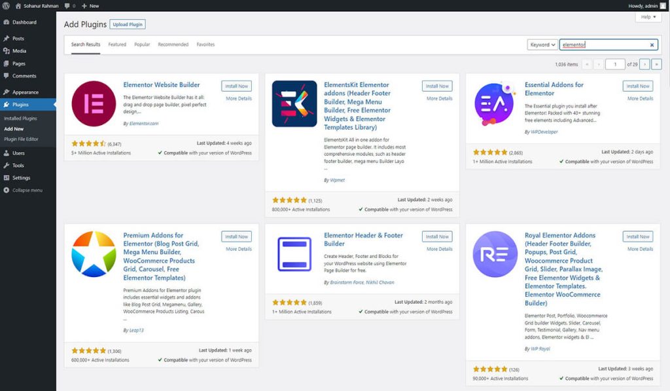670x391 pixels.
Task: Open author link Brainstorm Force
Action: [347, 282]
